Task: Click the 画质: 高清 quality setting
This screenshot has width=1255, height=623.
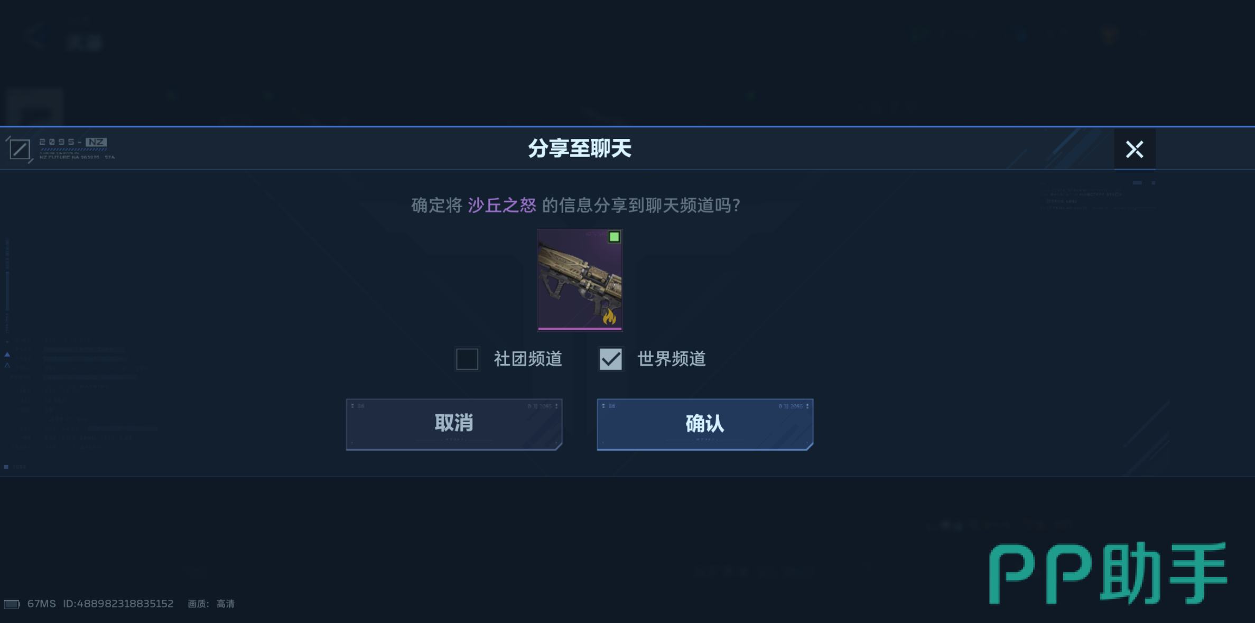Action: pyautogui.click(x=211, y=603)
